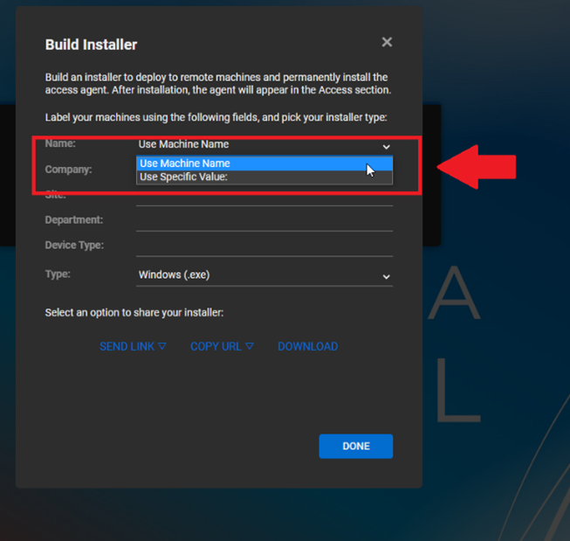Download the installer via DOWNLOAD link
570x541 pixels.
pos(307,347)
